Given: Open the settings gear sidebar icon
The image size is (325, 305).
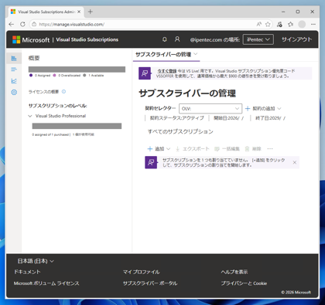Looking at the screenshot, I should [x=14, y=92].
